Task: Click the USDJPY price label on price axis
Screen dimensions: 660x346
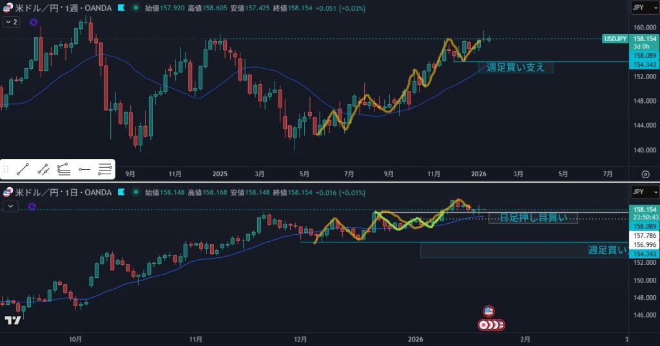Action: coord(615,39)
